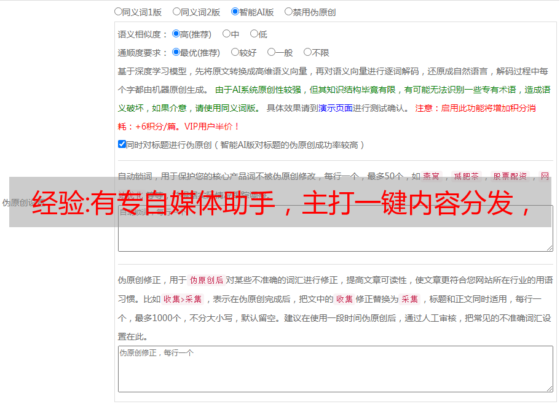Click the 减肥茶 example keyword tag
560x404 pixels.
(467, 176)
